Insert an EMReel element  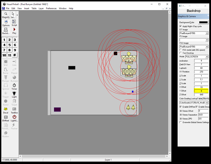tap(6, 118)
